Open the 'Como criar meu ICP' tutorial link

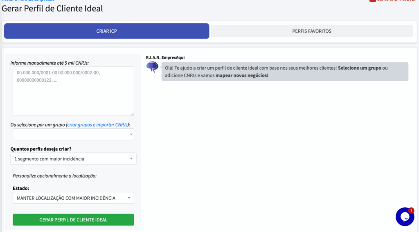point(396,1)
